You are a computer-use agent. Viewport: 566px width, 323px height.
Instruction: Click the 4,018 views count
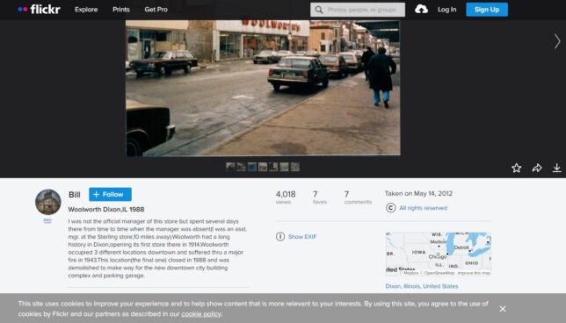(286, 197)
